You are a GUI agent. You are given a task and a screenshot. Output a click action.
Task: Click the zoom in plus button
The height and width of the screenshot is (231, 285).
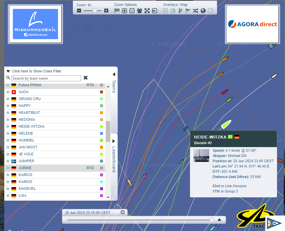(x=106, y=11)
